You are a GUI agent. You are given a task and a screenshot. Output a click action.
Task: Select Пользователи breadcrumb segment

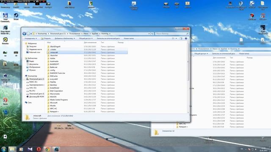pyautogui.click(x=75, y=34)
